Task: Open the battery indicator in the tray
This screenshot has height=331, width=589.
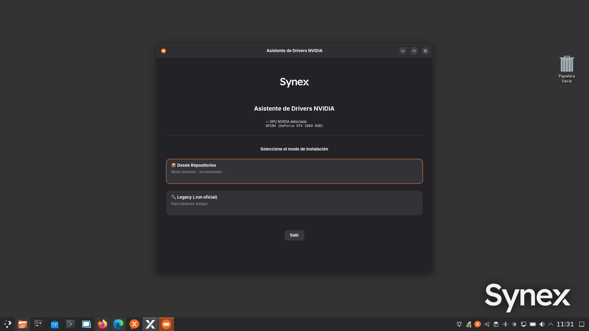Action: pos(533,324)
